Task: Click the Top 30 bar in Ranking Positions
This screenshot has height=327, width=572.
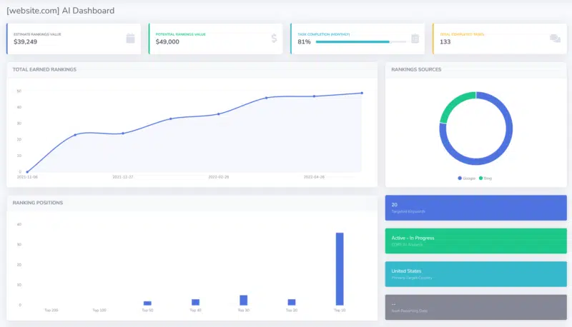Action: click(x=243, y=300)
